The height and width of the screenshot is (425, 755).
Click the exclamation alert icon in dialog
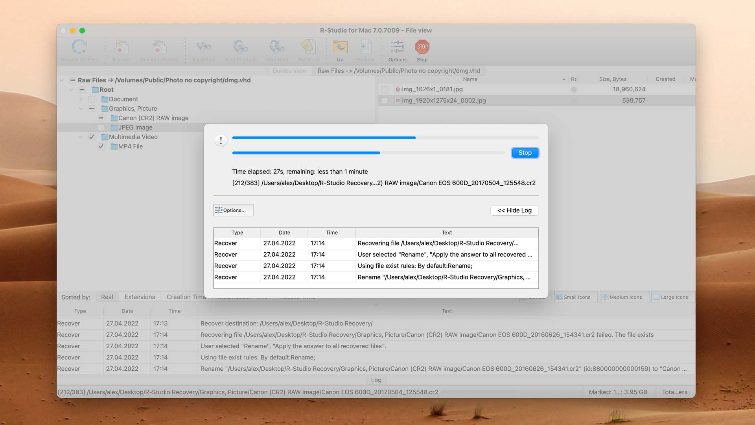click(221, 140)
